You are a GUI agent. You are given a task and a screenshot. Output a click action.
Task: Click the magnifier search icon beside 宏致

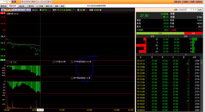[x=7, y=2]
